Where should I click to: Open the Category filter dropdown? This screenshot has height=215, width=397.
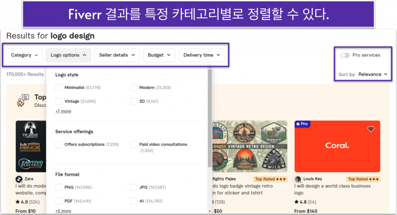[x=24, y=55]
